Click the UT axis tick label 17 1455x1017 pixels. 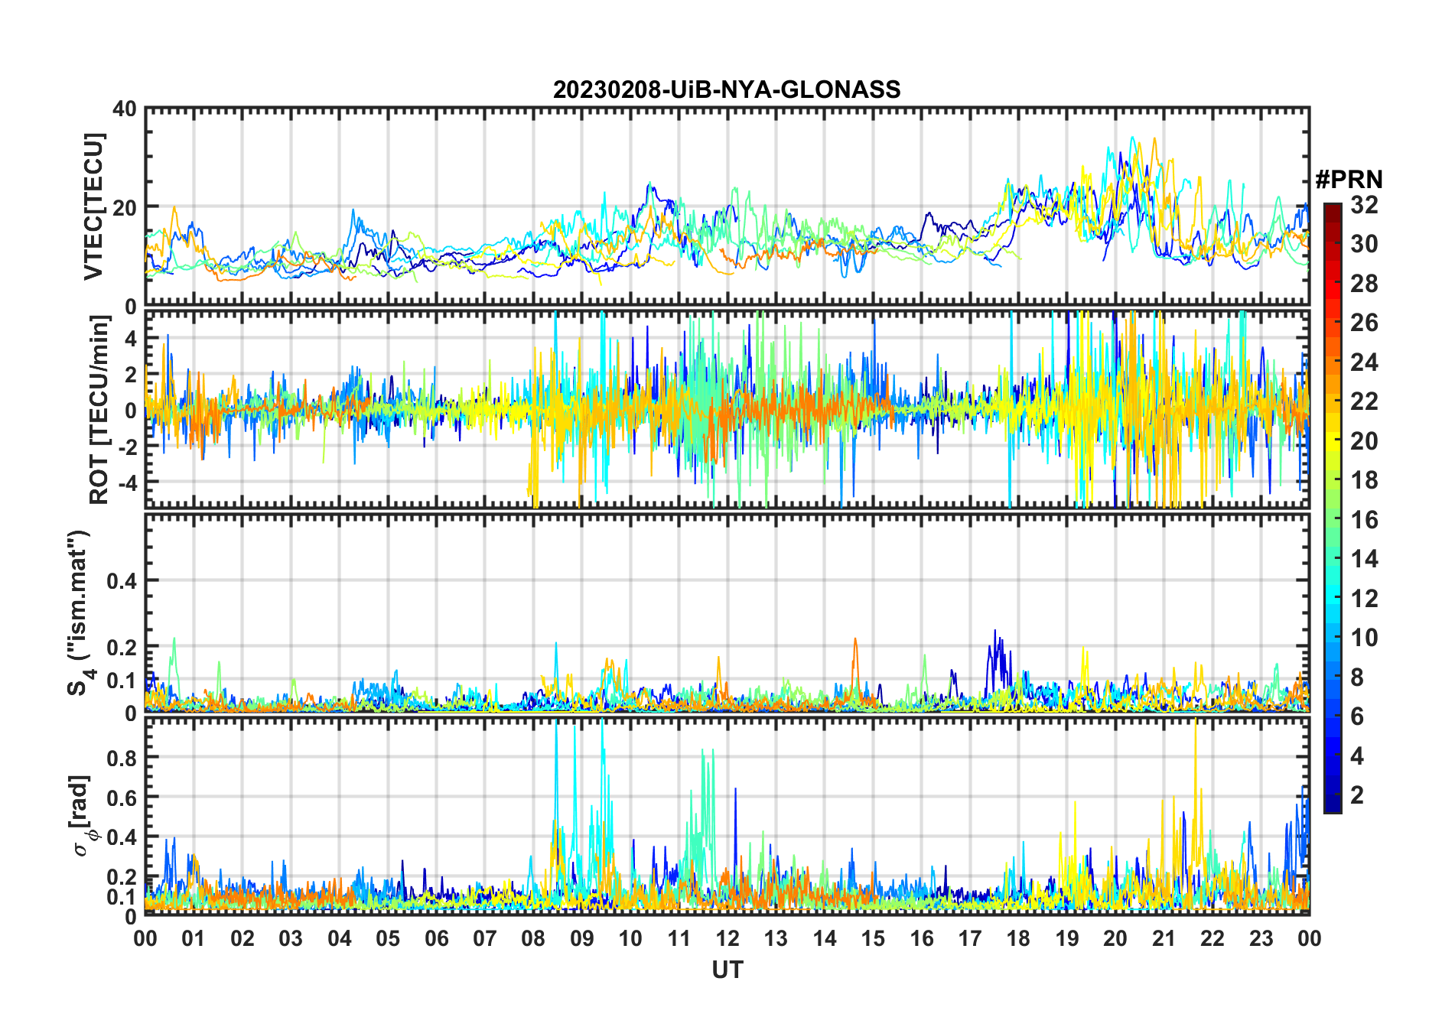click(970, 938)
